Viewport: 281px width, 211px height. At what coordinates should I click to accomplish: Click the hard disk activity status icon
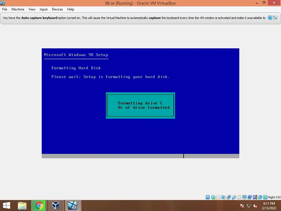[207, 197]
